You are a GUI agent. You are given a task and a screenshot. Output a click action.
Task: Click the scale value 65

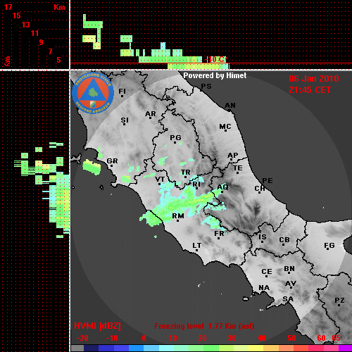point(336,338)
